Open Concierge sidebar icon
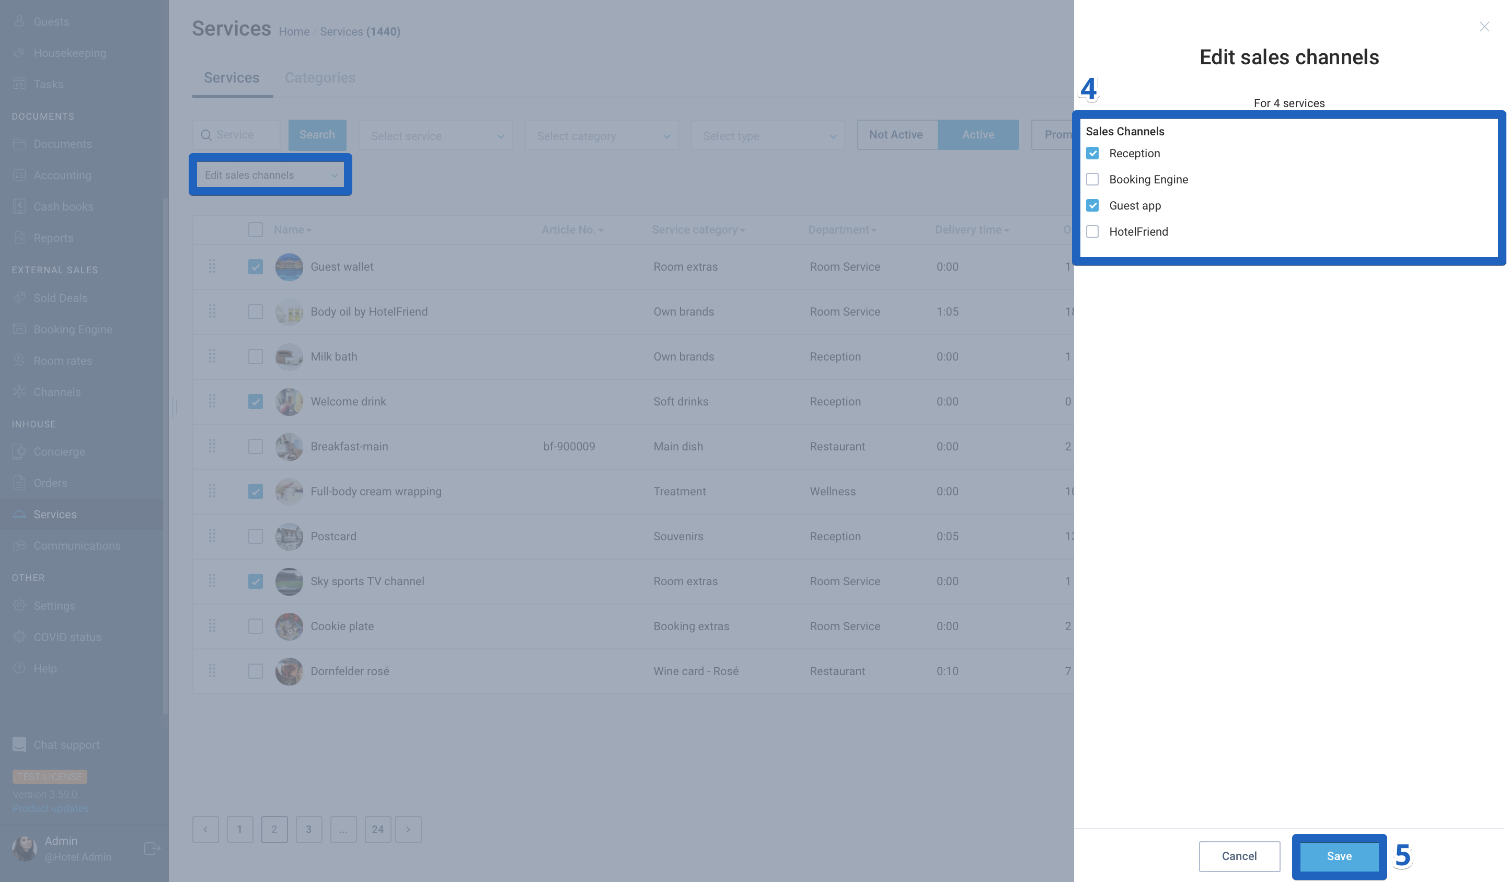This screenshot has height=882, width=1509. [19, 451]
